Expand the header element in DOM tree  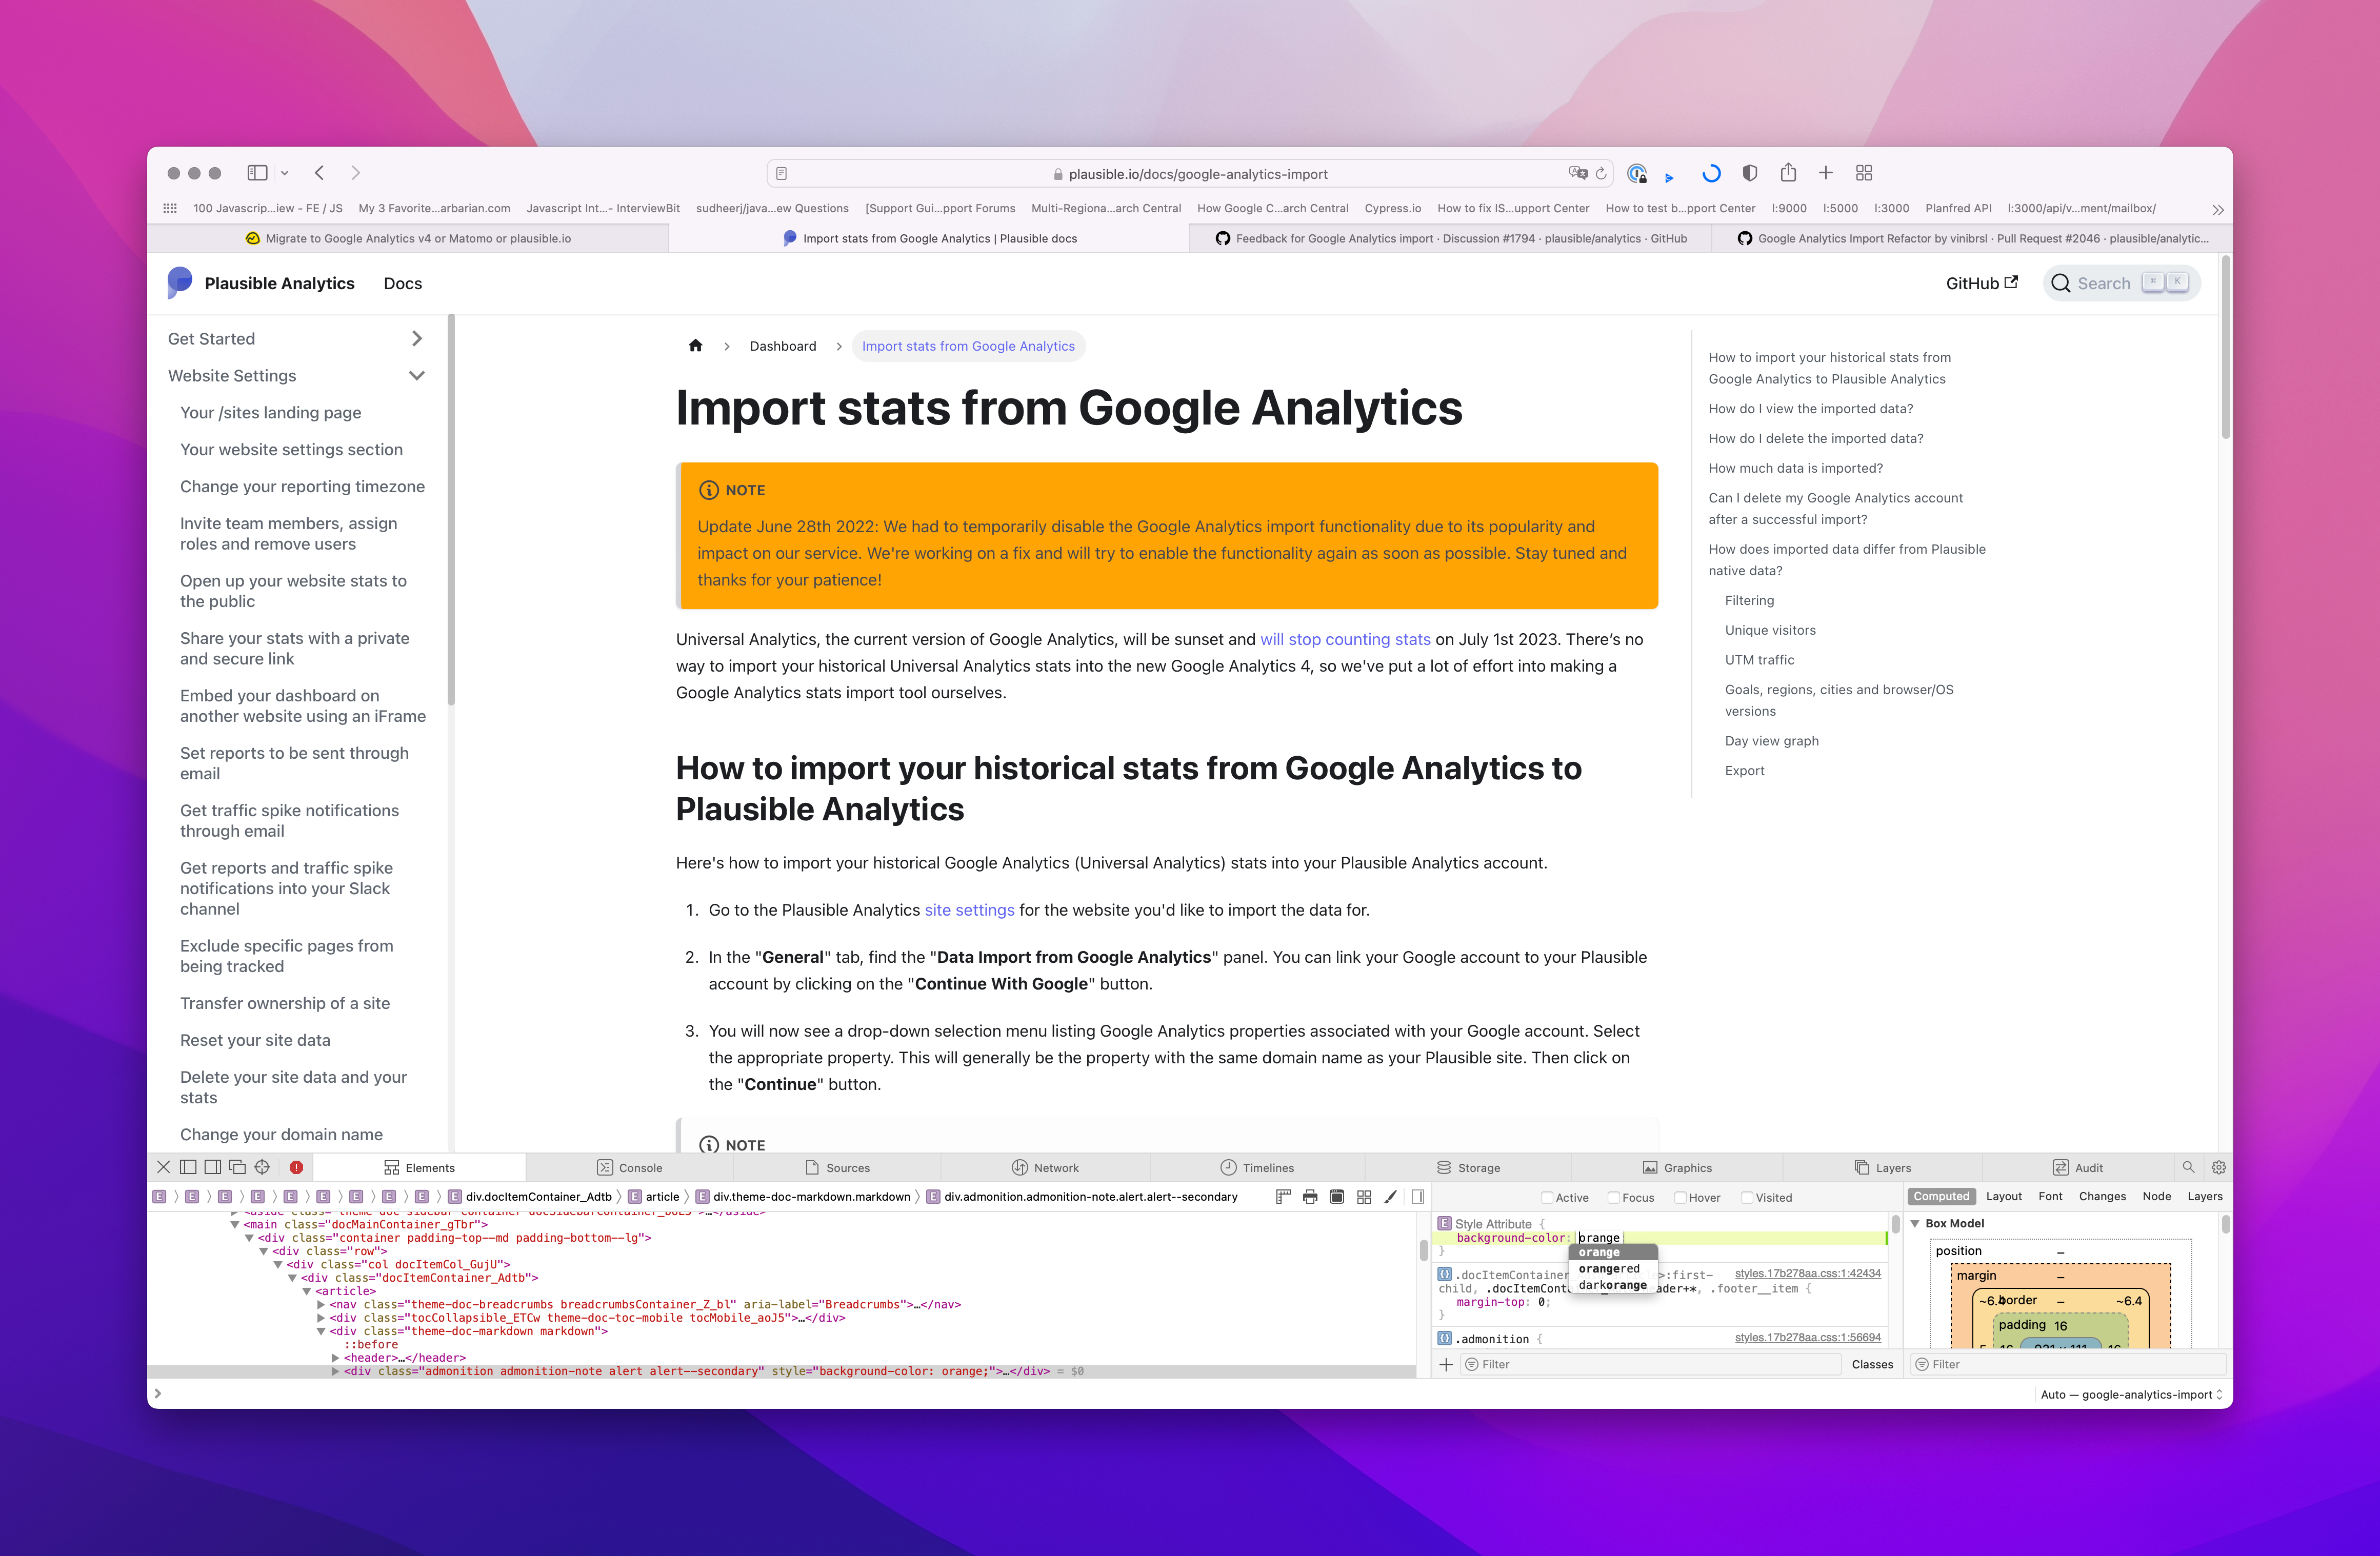(335, 1358)
